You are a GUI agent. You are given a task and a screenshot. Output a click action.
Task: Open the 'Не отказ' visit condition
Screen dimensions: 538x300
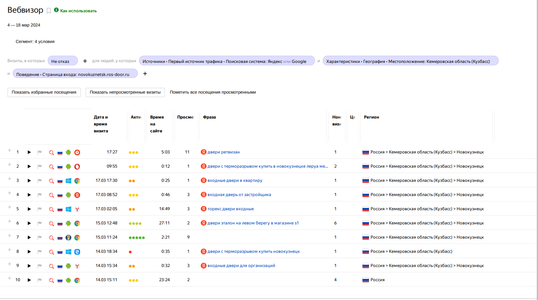pyautogui.click(x=62, y=61)
